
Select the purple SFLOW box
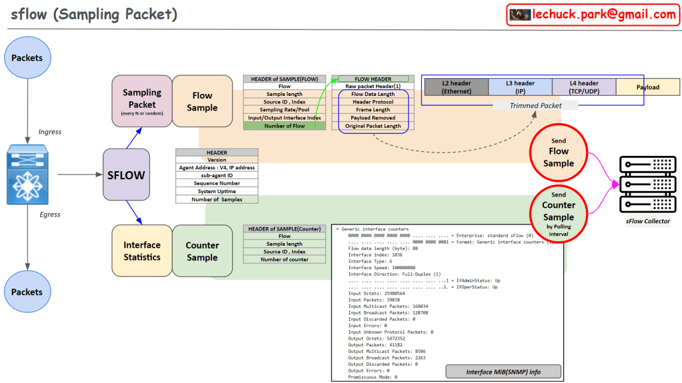(125, 175)
